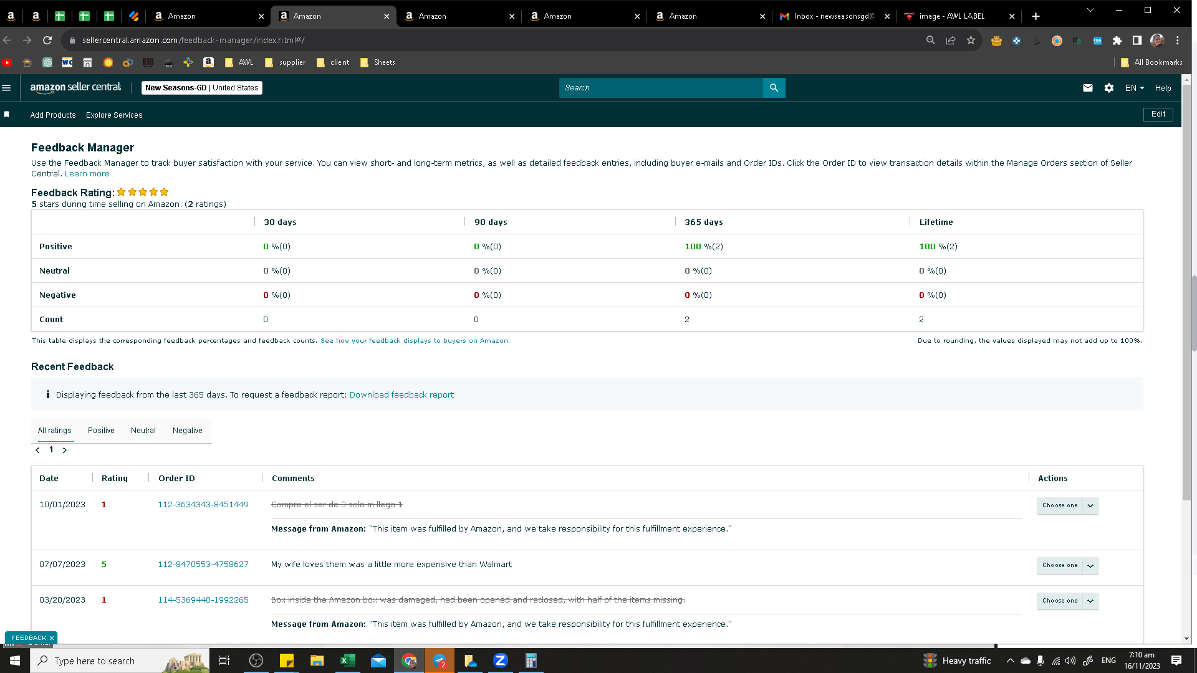Open the Chrome profile avatar
Viewport: 1197px width, 673px height.
[x=1157, y=41]
